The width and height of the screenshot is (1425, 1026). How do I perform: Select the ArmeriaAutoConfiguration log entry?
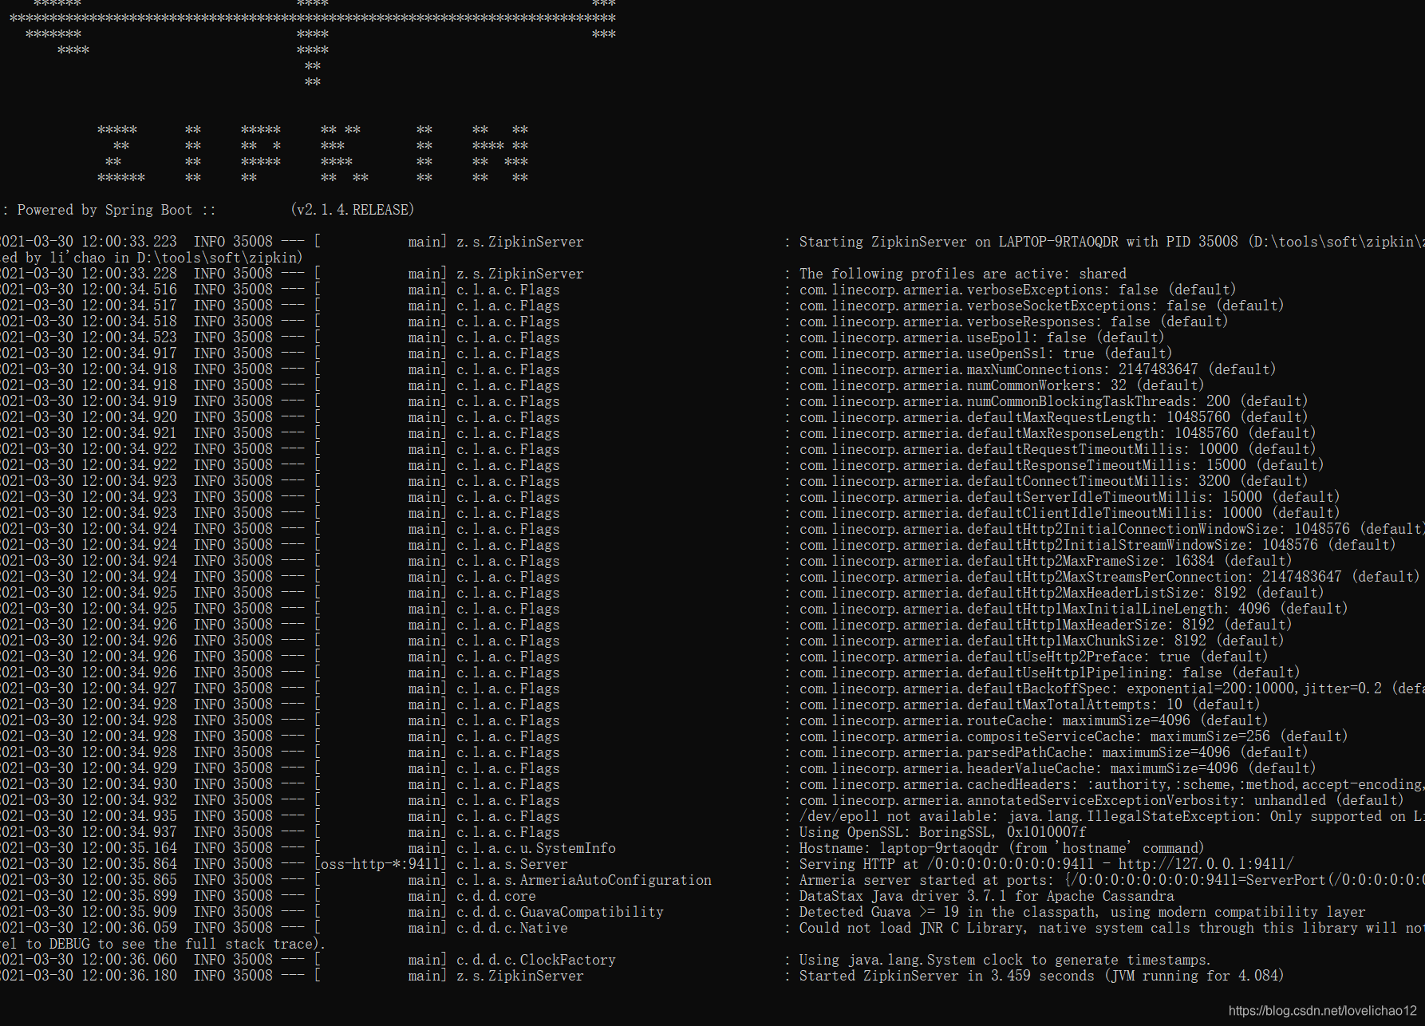pos(612,879)
